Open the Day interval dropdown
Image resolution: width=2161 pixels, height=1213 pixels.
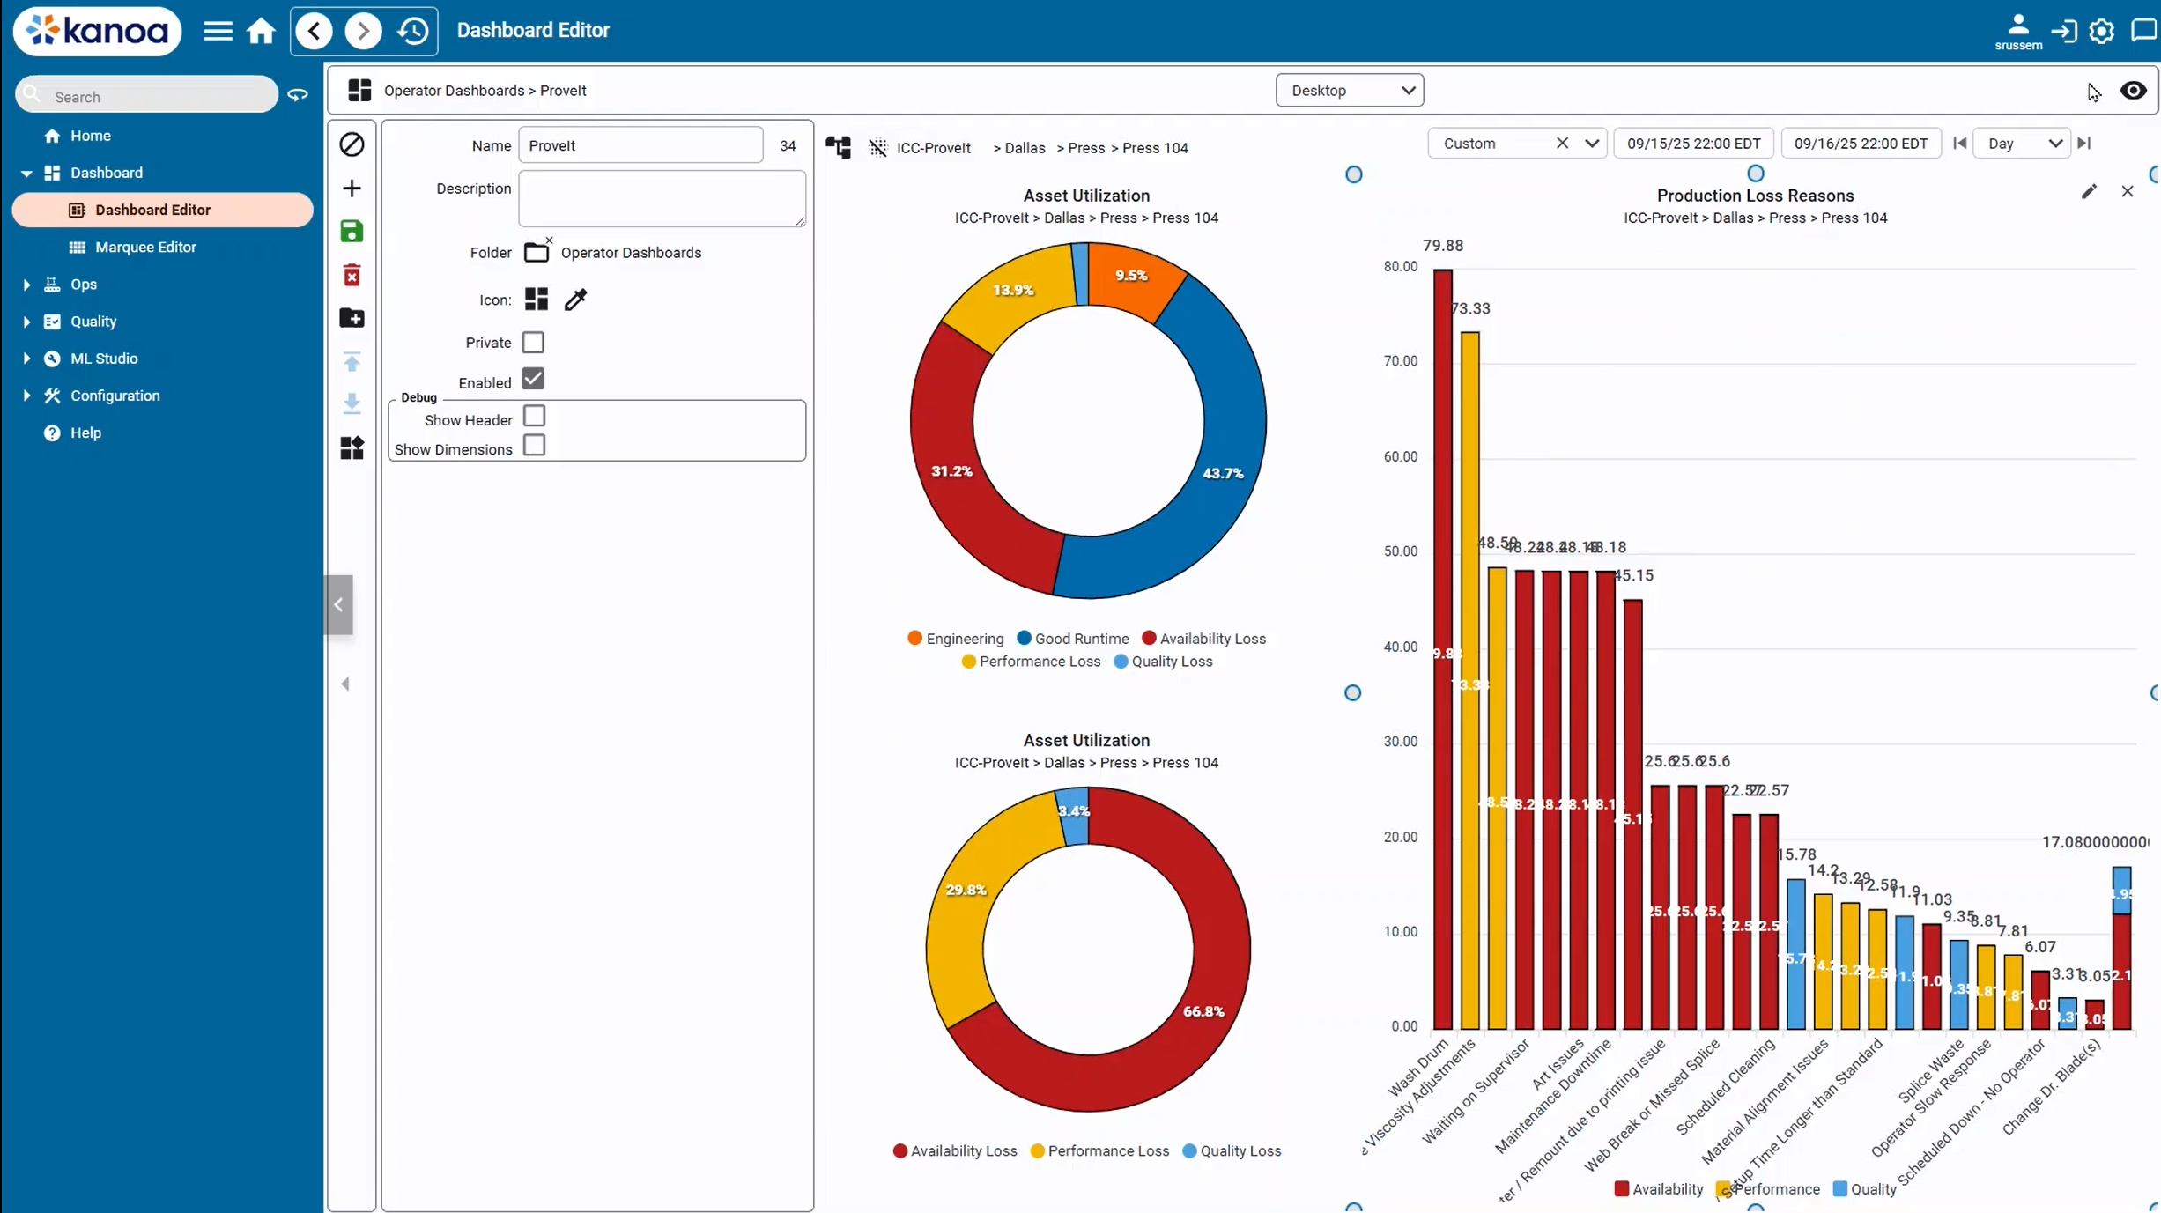pyautogui.click(x=2023, y=144)
